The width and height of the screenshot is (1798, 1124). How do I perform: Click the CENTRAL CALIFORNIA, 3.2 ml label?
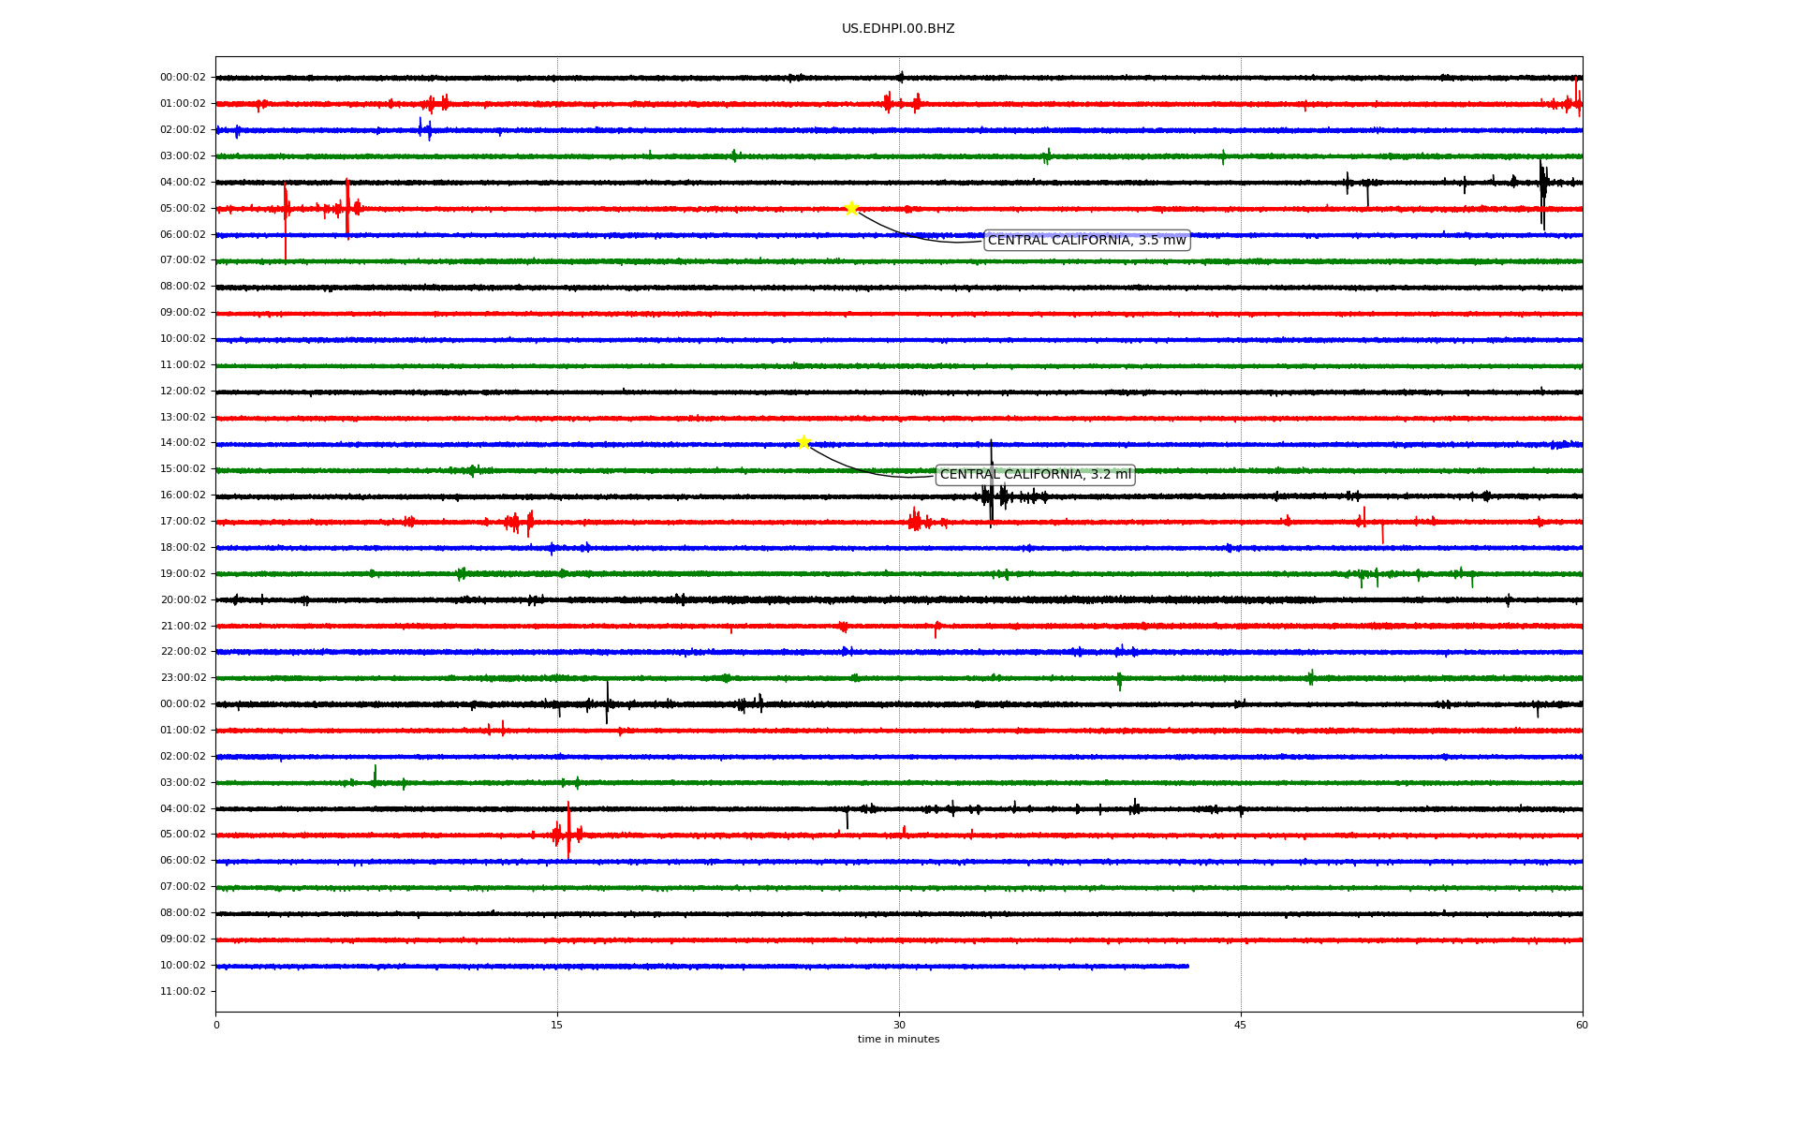(1035, 475)
